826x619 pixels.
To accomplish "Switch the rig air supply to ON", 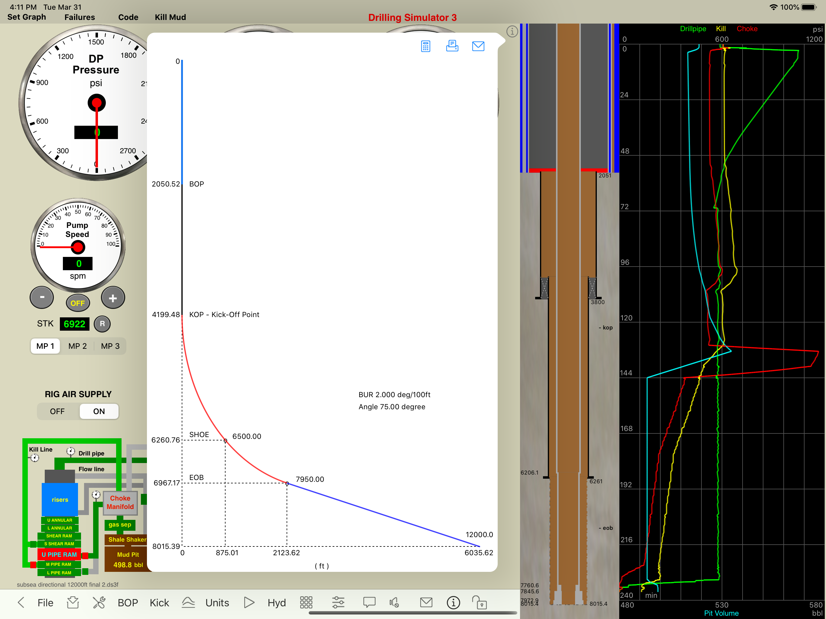I will click(99, 411).
